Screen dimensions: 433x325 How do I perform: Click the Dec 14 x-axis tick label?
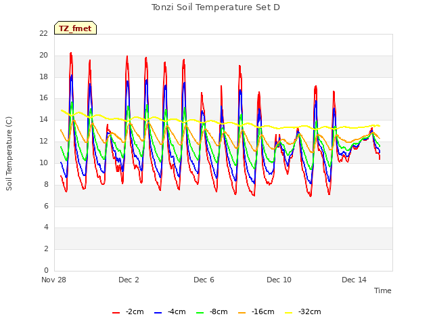354,280
